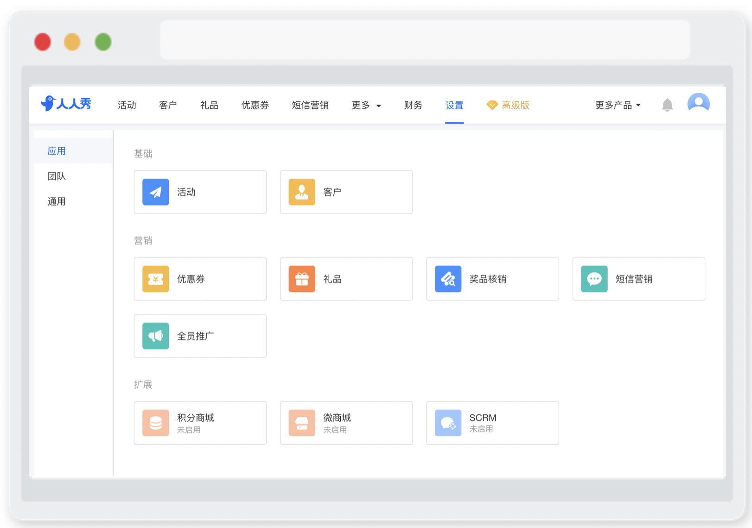Click the 微商城 shop icon
This screenshot has width=752, height=528.
coord(302,423)
